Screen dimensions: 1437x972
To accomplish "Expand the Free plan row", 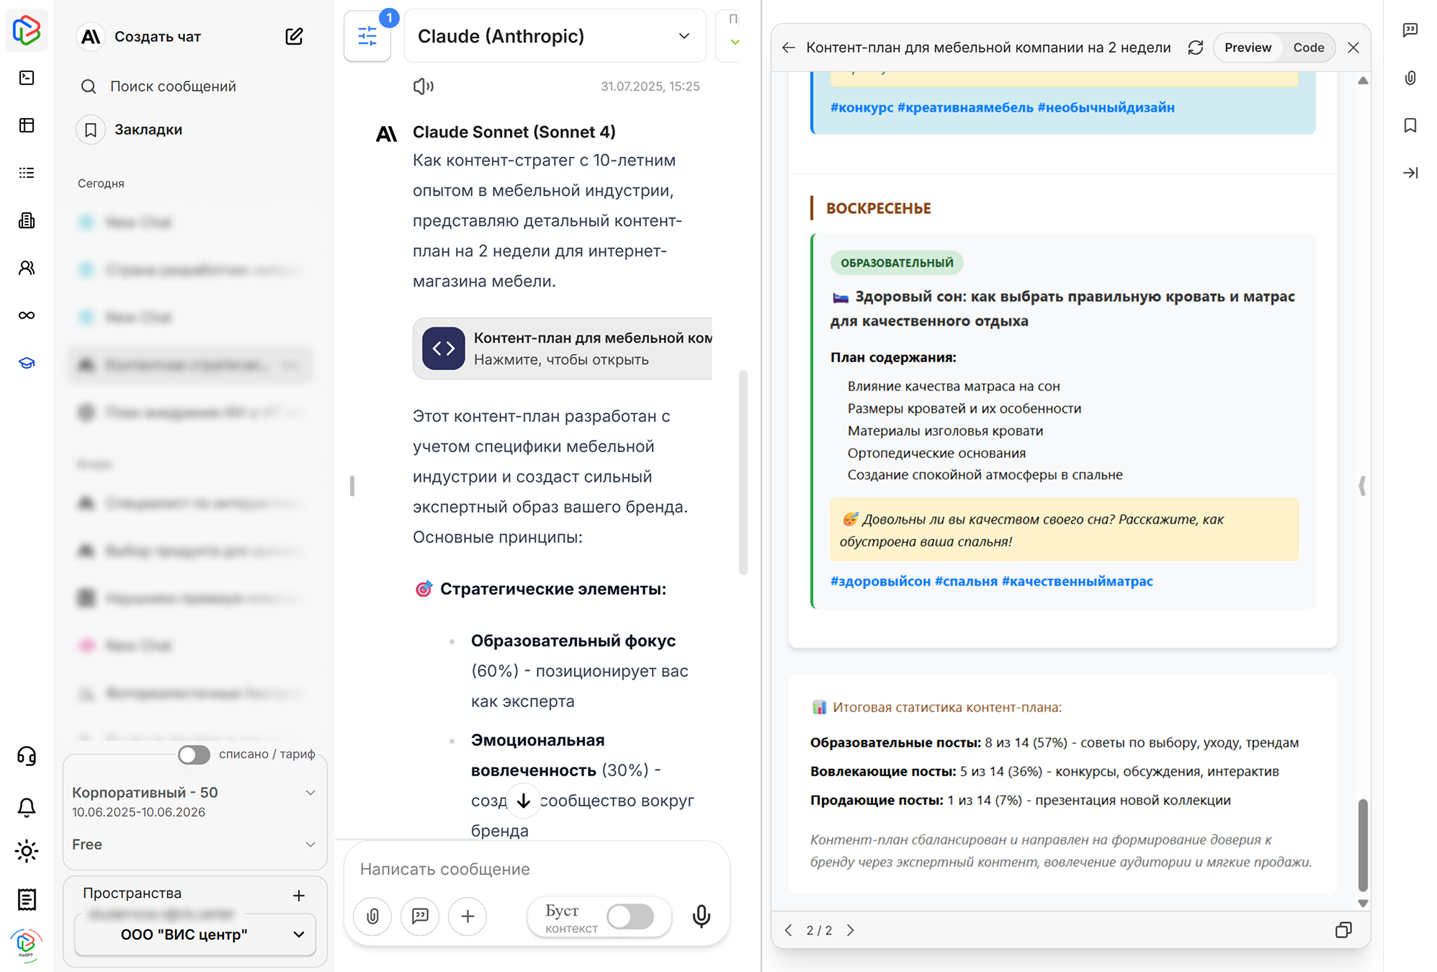I will click(x=310, y=844).
